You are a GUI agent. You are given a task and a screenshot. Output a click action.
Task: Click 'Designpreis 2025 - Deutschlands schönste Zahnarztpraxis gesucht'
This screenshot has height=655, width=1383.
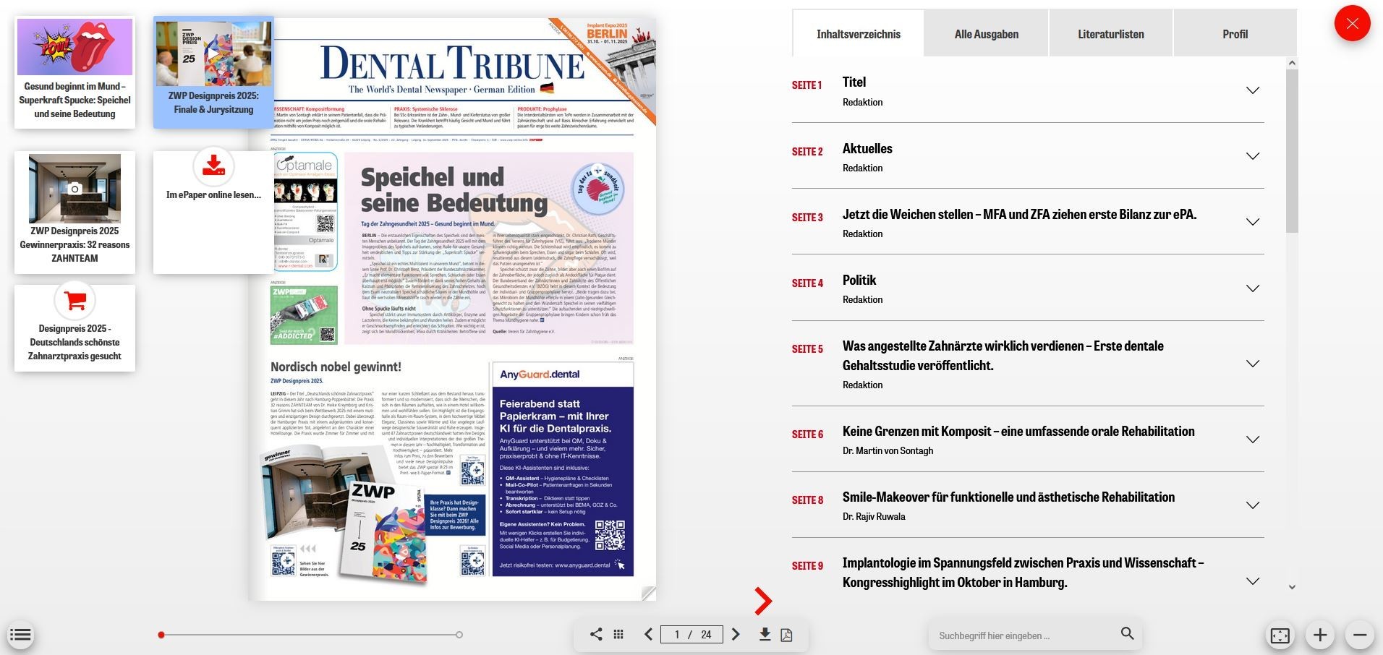coord(75,342)
